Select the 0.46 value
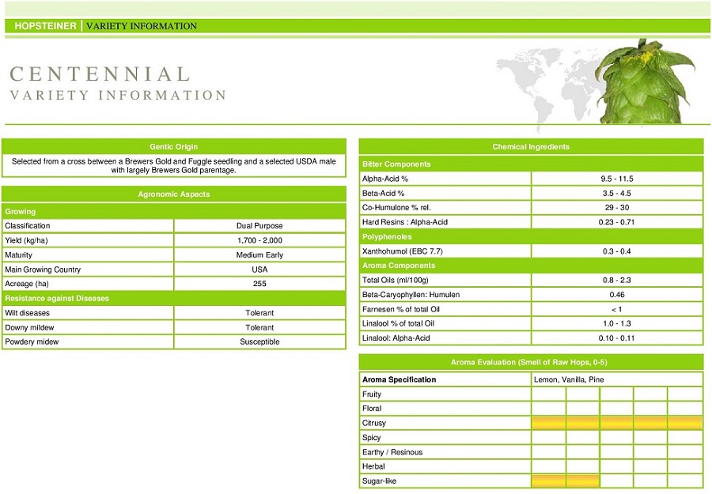Screen dimensions: 712x494 616,294
